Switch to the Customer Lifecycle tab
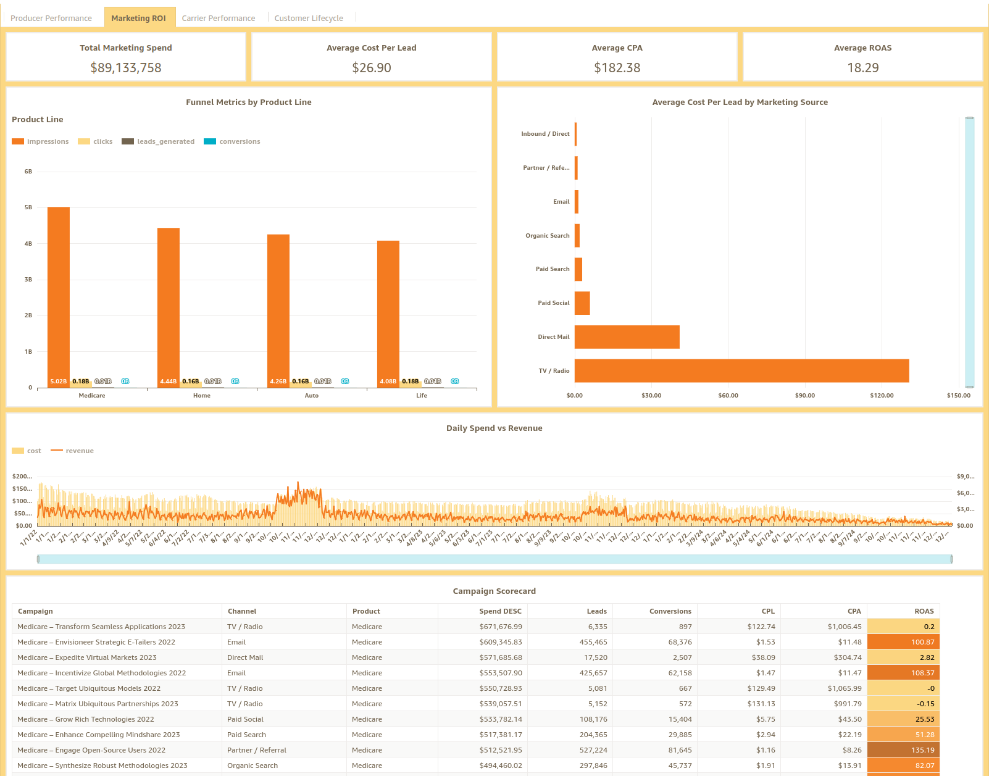989x776 pixels. 309,18
